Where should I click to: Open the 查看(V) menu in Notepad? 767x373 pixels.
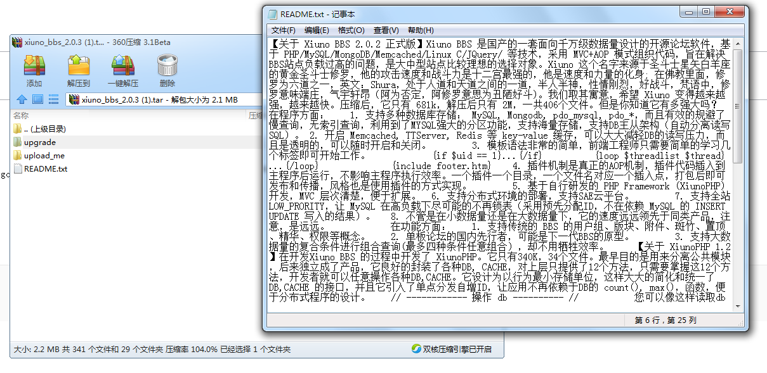(x=386, y=30)
